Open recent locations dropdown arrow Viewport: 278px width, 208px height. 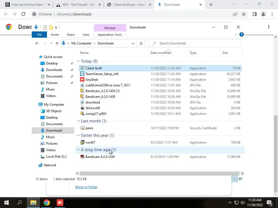click(x=51, y=43)
